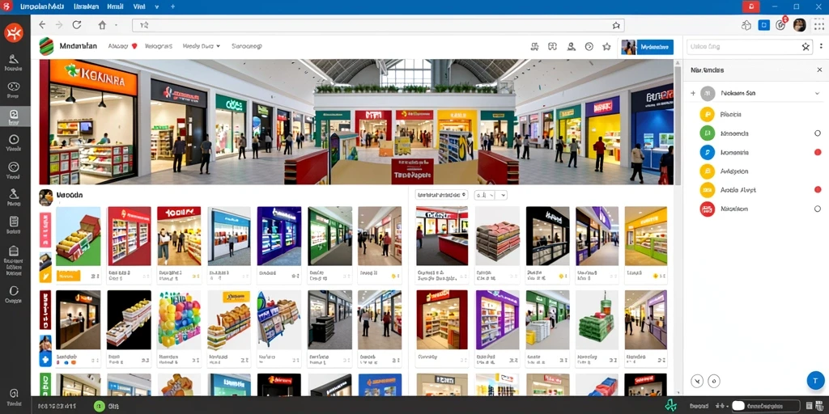
Task: Open the wider filter dropdown above right thumbnails
Action: [441, 195]
